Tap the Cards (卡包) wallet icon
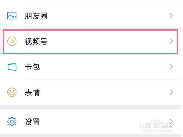This screenshot has width=183, height=137. point(12,67)
